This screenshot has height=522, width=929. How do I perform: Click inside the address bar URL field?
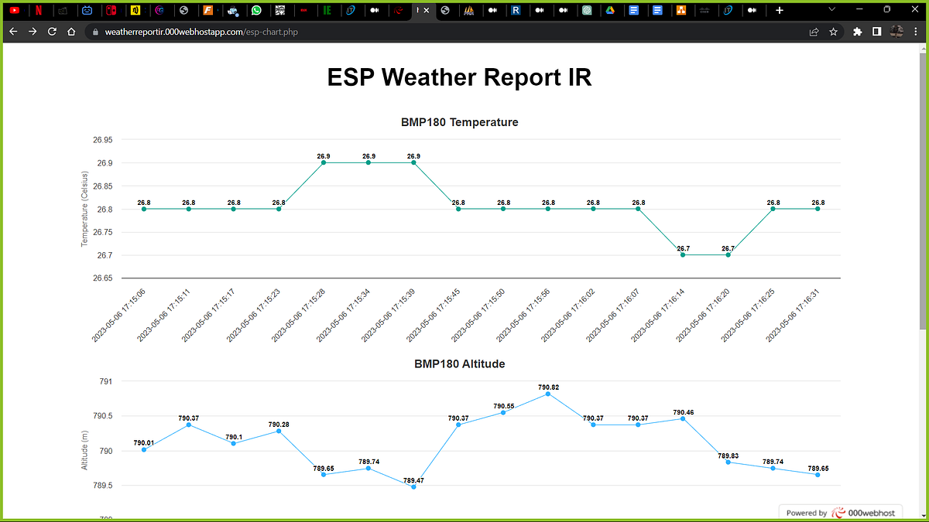232,32
